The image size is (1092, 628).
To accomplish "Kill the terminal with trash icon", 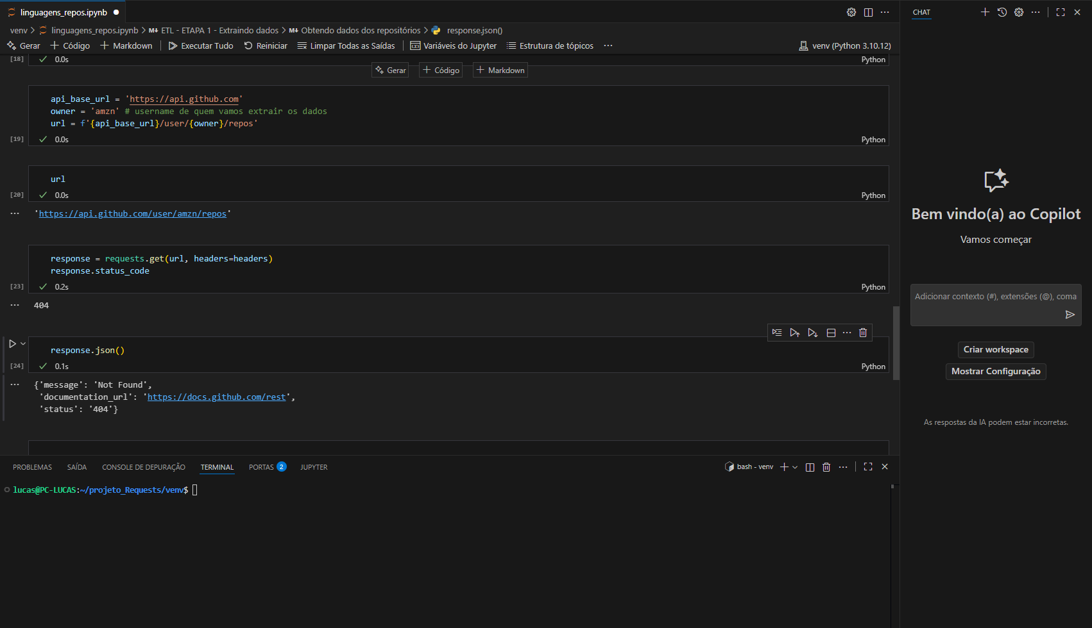I will tap(826, 467).
